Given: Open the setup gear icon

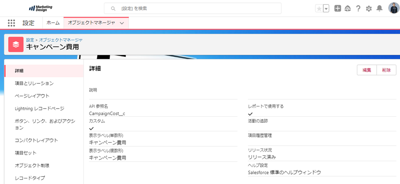Looking at the screenshot, I should pos(369,9).
